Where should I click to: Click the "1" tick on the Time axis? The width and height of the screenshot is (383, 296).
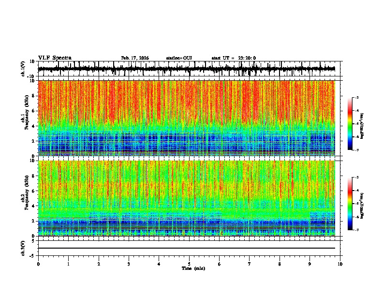click(68, 264)
